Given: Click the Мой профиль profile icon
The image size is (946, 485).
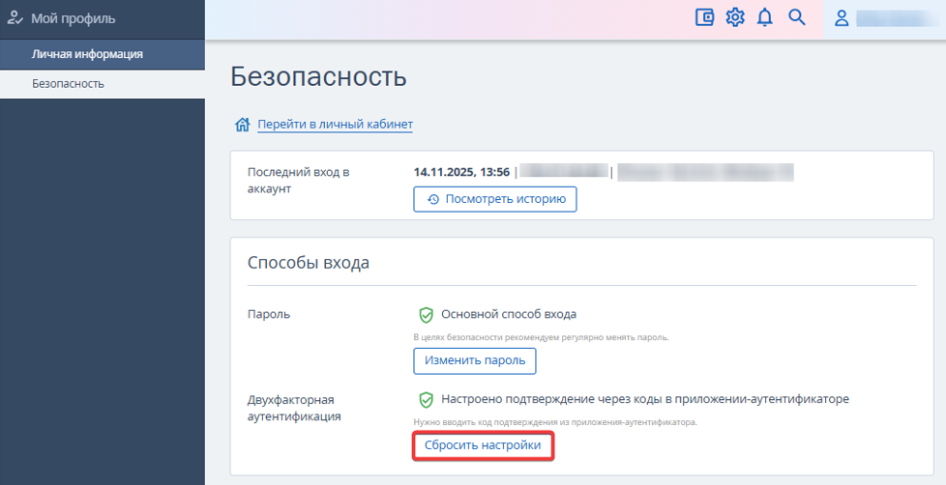Looking at the screenshot, I should [15, 18].
